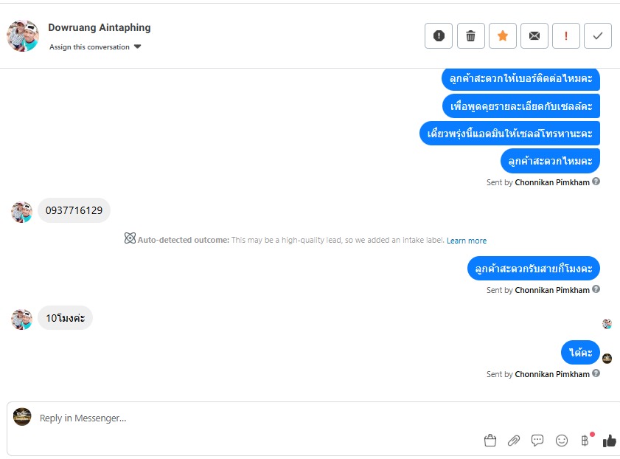Mark conversation as done with checkmark

[x=598, y=35]
